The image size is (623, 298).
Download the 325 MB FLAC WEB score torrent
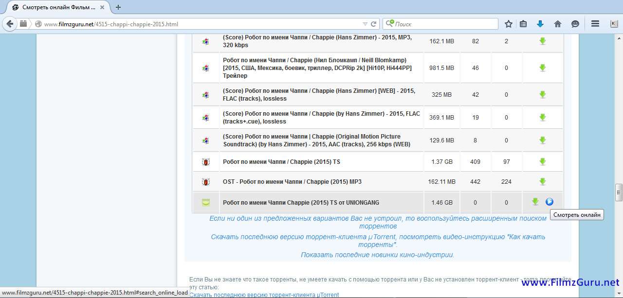542,94
